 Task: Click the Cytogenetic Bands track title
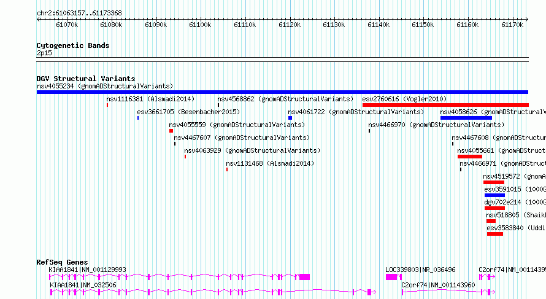(73, 45)
